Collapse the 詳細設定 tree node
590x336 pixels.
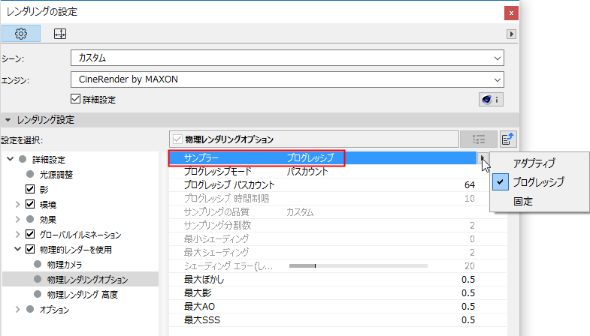coord(11,159)
